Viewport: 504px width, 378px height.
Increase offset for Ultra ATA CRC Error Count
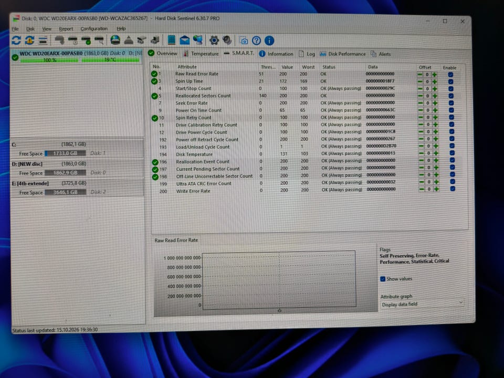tap(436, 182)
